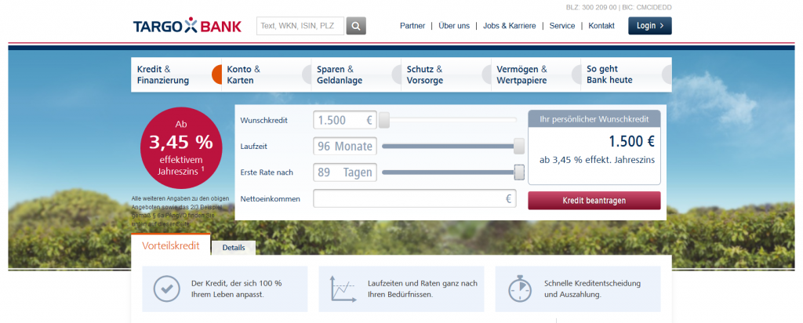Click the TARGOBANK logo
This screenshot has height=323, width=803.
187,26
